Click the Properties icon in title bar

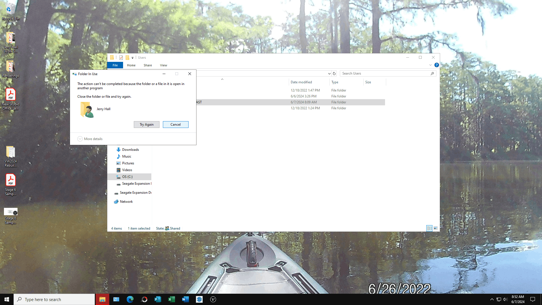(121, 58)
